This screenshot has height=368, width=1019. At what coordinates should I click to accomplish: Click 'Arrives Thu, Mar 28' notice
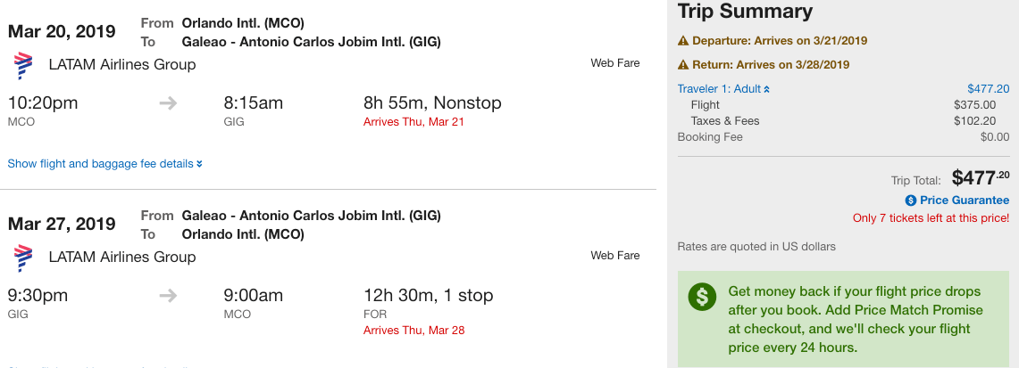[x=414, y=330]
